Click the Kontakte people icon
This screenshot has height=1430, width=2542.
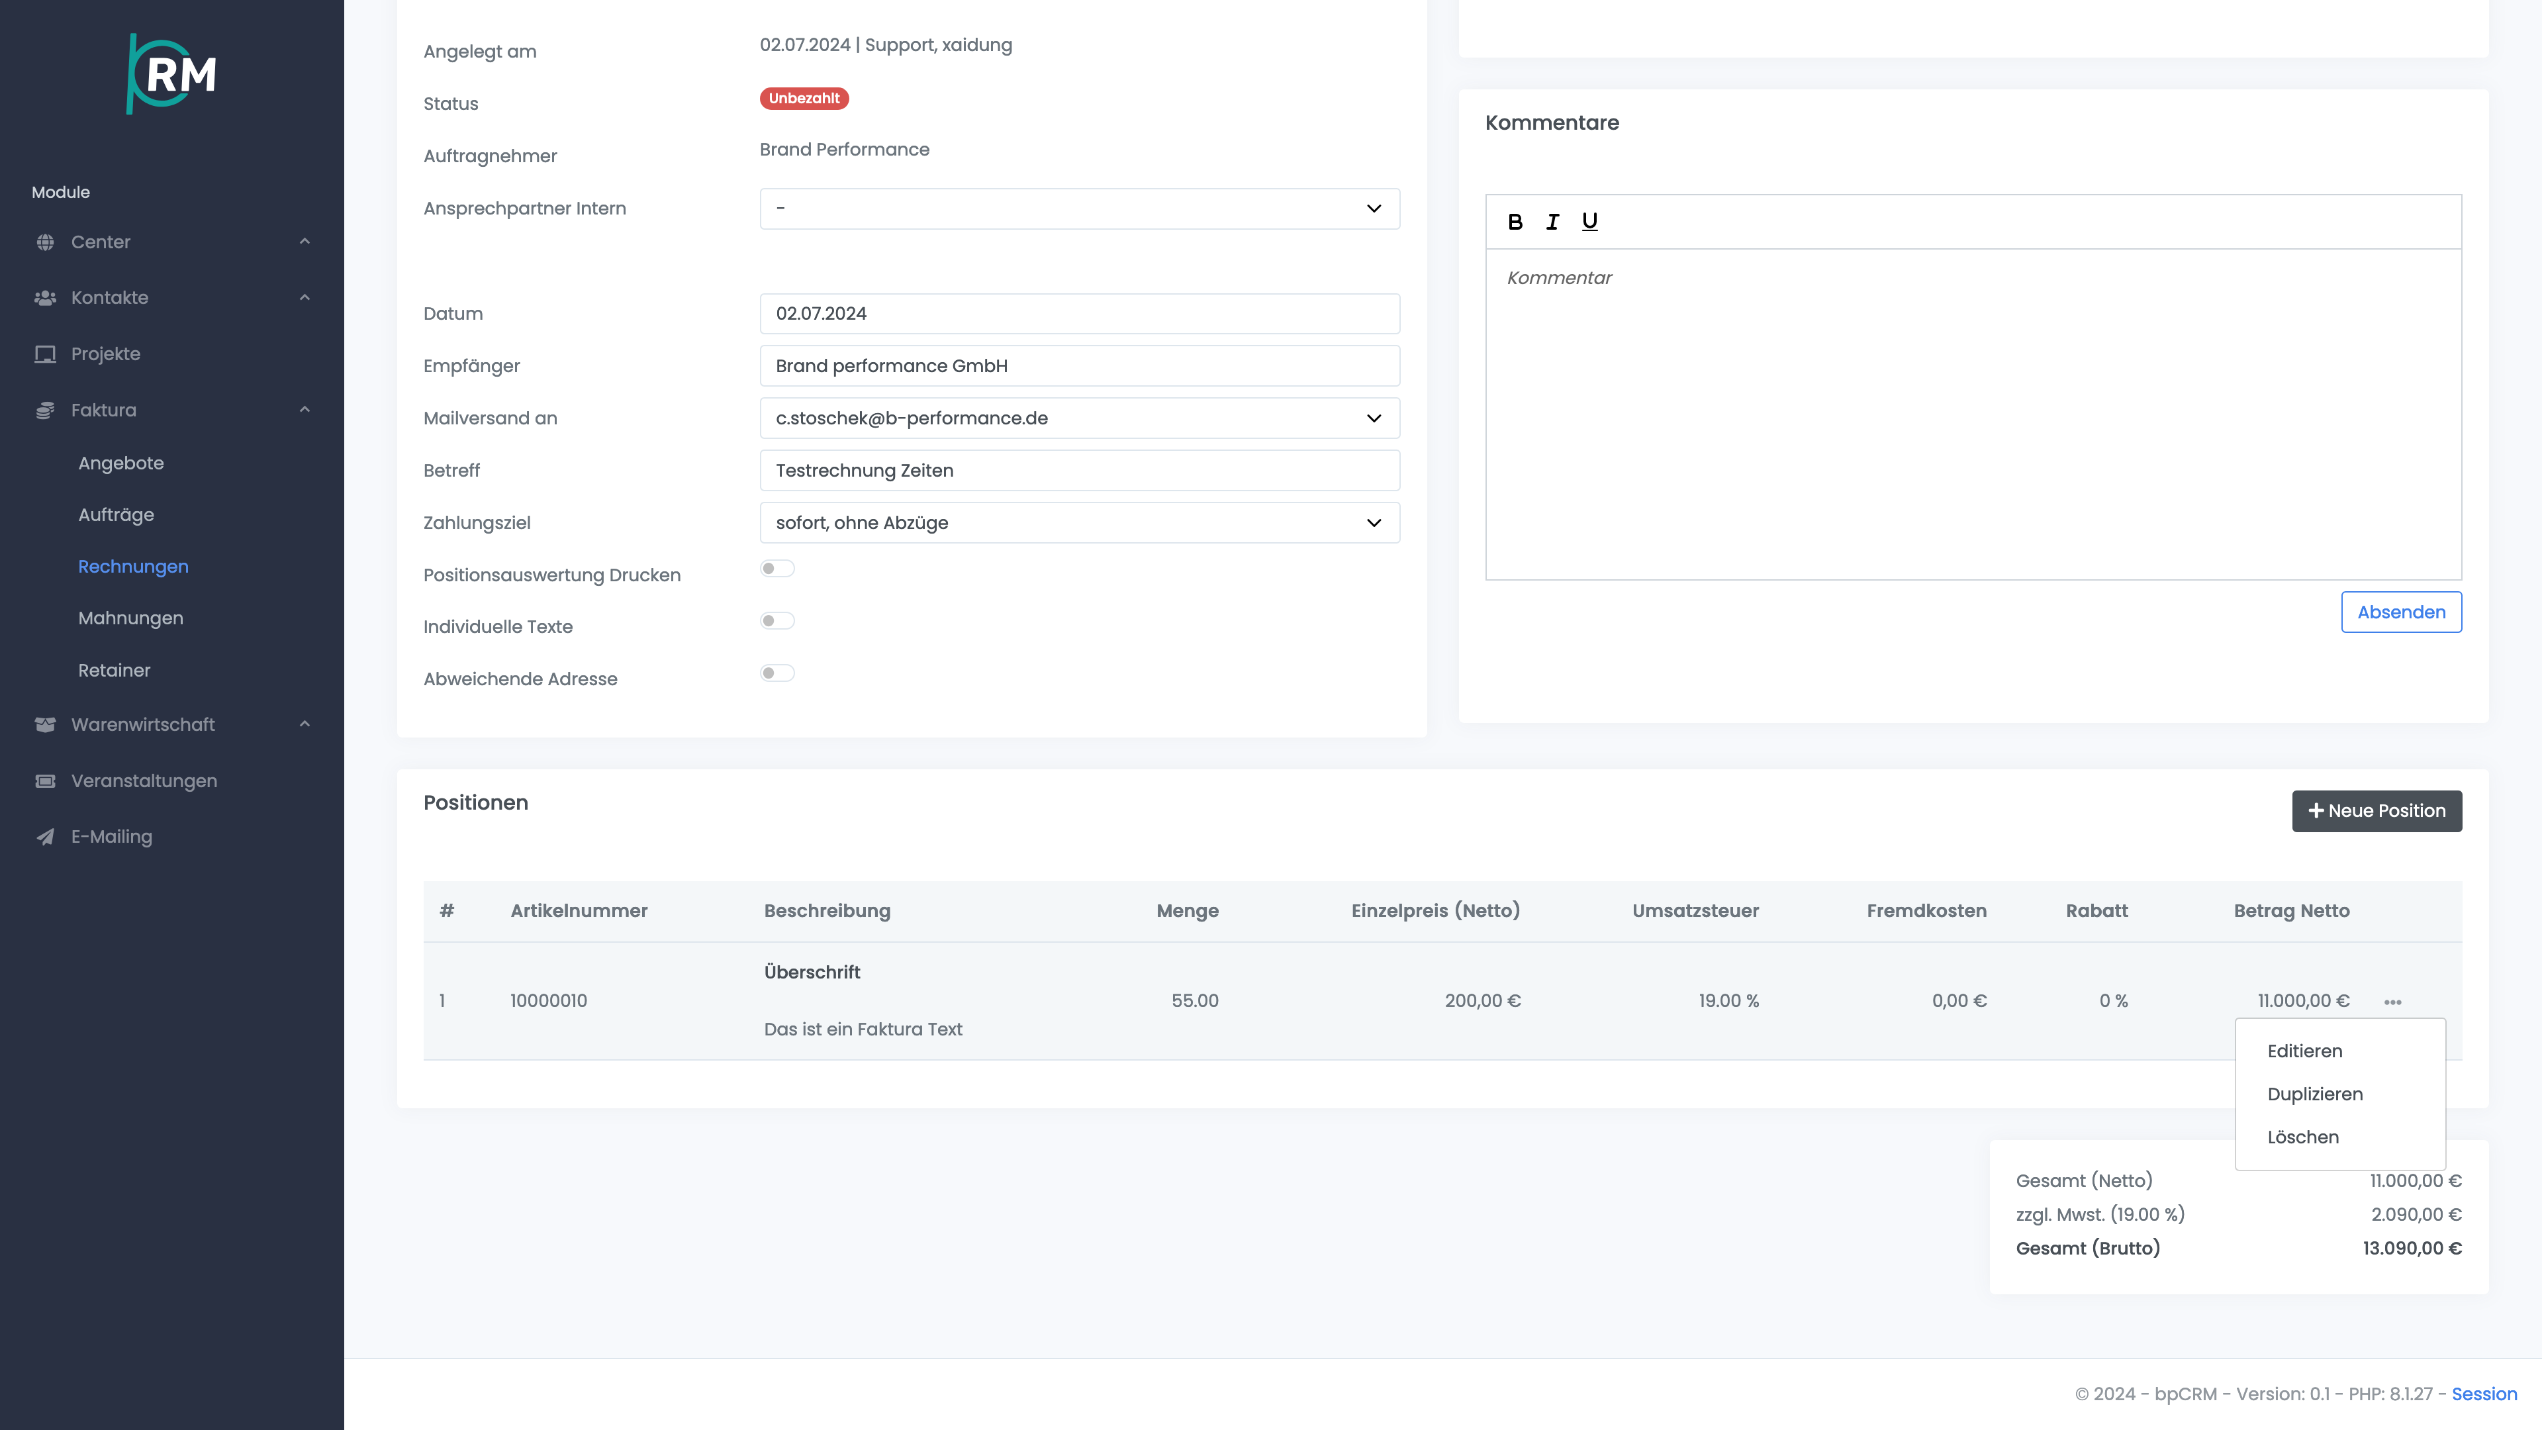[x=46, y=298]
